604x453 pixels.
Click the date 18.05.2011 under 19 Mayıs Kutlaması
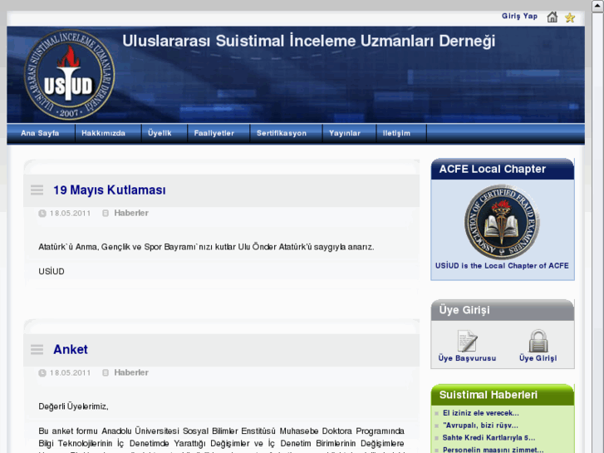(x=70, y=213)
